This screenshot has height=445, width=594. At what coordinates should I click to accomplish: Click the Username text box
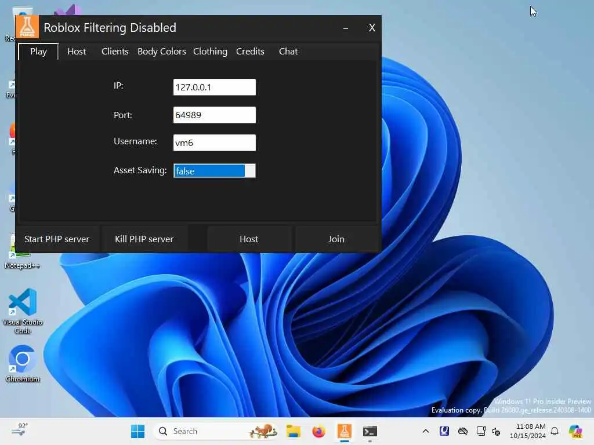point(215,143)
